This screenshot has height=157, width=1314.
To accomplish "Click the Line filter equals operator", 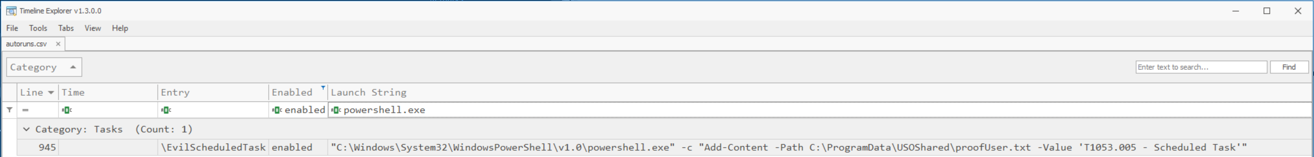I will (x=25, y=110).
